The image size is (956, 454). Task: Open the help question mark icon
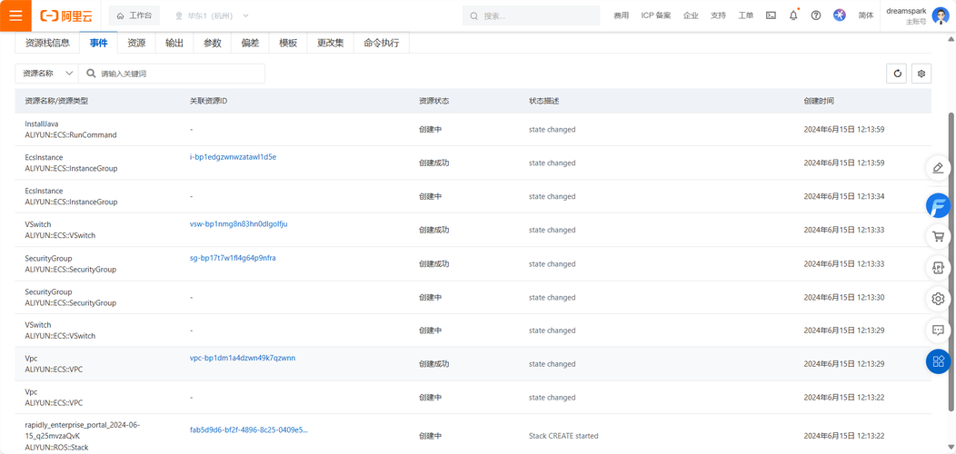tap(816, 15)
